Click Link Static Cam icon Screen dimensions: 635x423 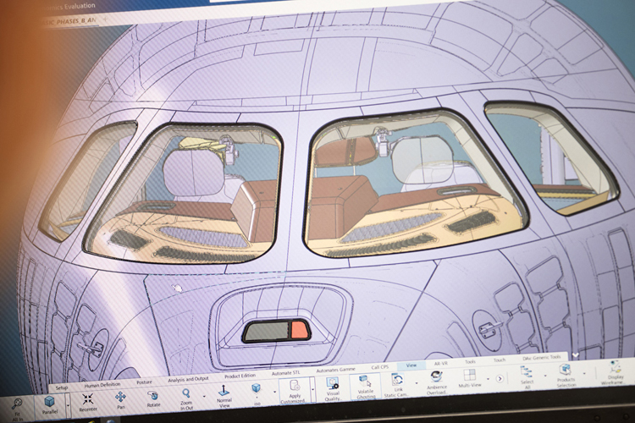tap(397, 379)
